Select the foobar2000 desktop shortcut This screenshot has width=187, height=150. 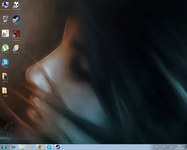16,6
